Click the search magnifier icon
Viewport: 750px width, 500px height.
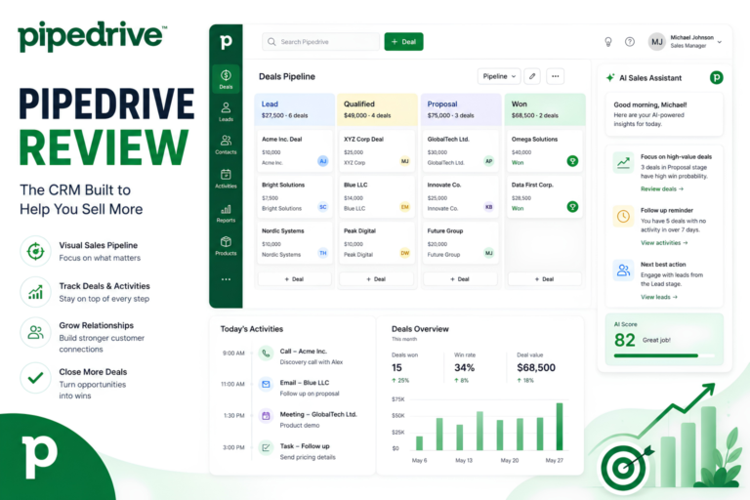pos(271,42)
